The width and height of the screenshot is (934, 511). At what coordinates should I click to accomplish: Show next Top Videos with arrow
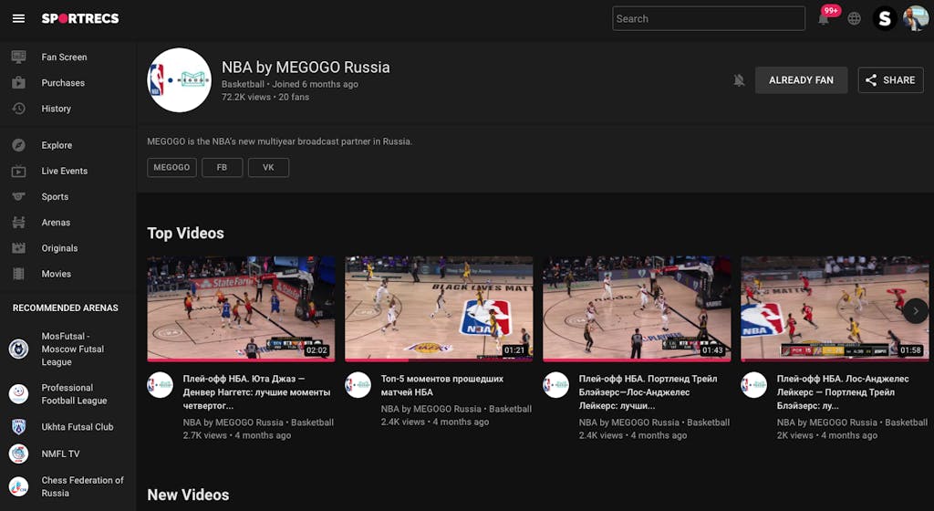(915, 310)
